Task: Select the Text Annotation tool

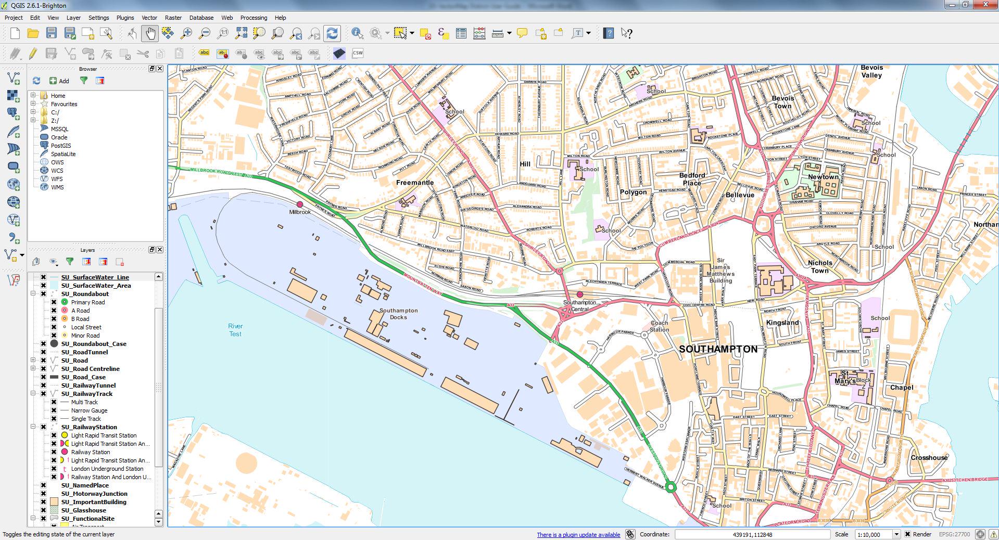Action: coord(577,33)
